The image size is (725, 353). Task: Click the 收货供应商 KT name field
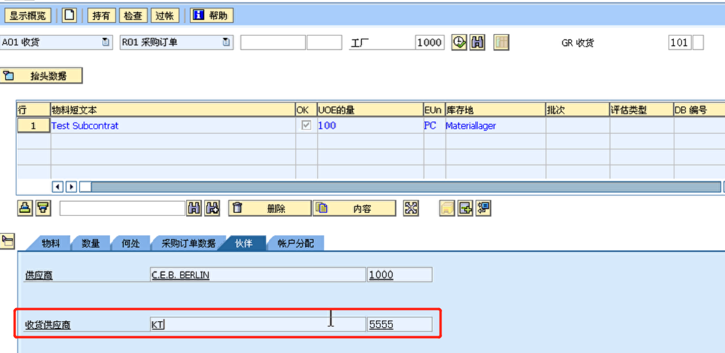click(x=258, y=324)
